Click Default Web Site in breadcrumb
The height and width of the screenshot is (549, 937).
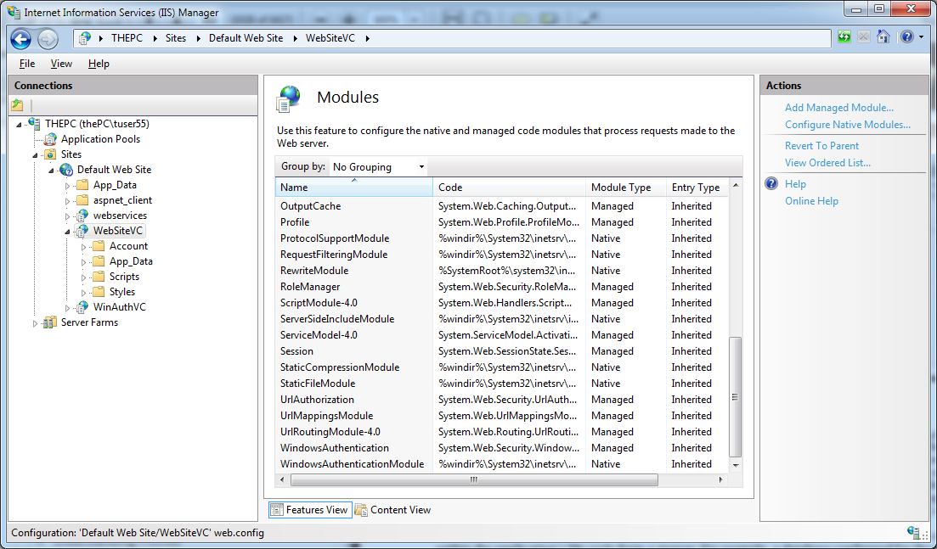click(x=246, y=37)
